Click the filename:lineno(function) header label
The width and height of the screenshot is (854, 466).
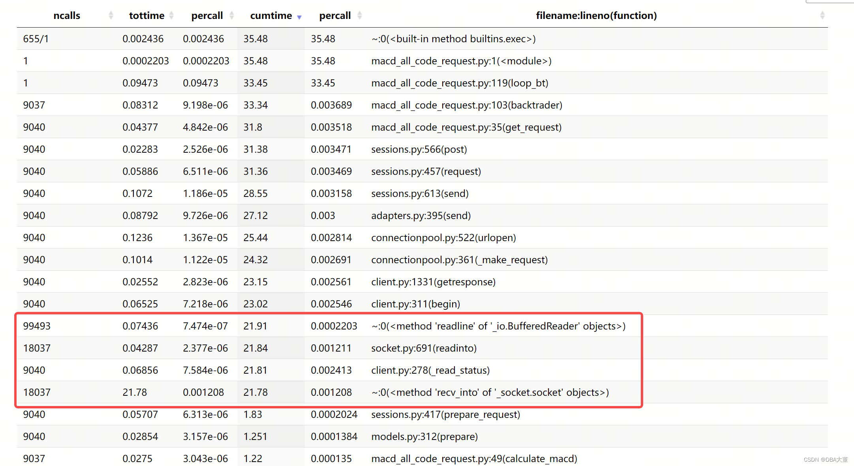tap(596, 16)
